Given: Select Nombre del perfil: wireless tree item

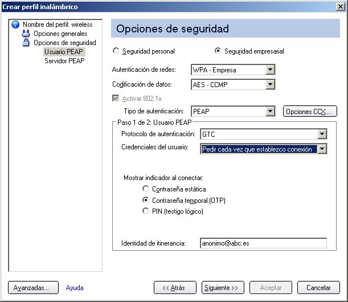Looking at the screenshot, I should point(58,25).
